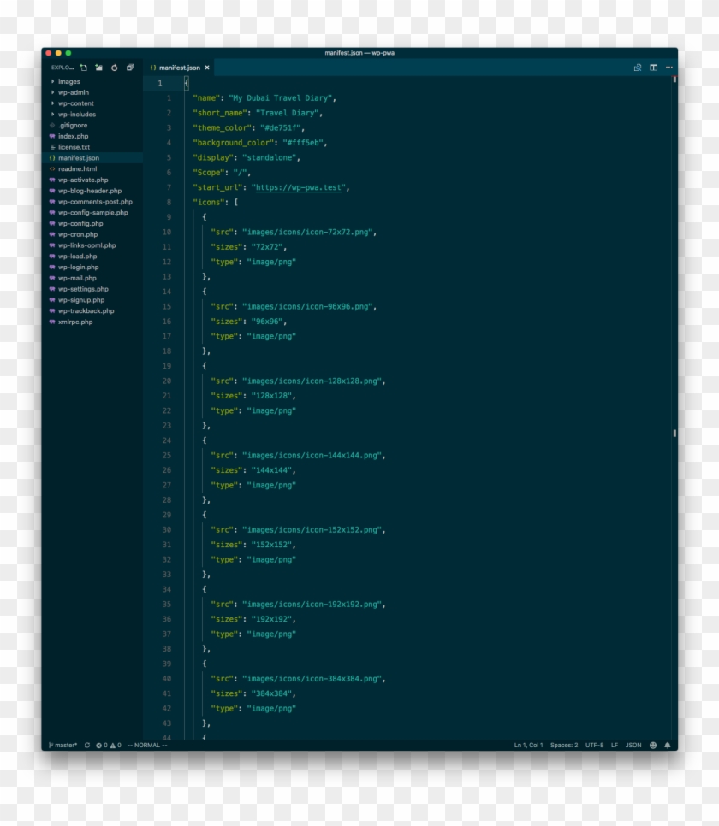Close the manifest.json tab
This screenshot has height=826, width=719.
click(207, 68)
